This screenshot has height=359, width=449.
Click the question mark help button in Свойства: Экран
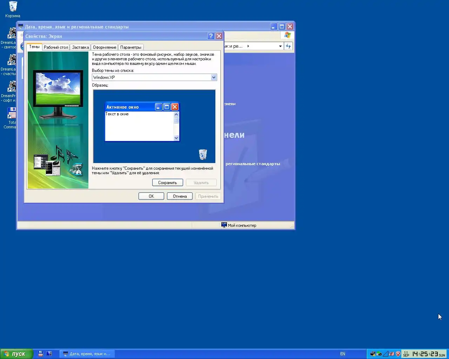[x=211, y=36]
